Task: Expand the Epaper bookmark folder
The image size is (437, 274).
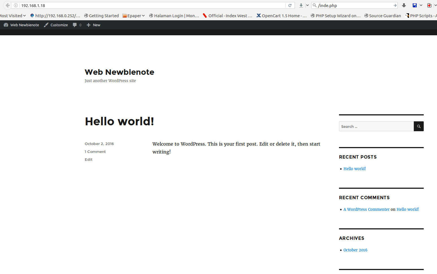Action: coord(134,16)
